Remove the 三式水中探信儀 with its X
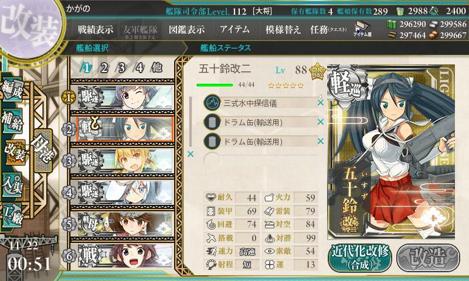469x281 pixels. 321,102
